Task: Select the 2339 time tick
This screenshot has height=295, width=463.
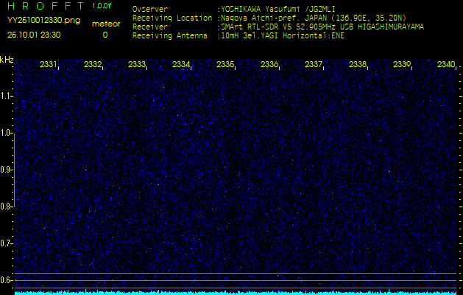Action: 402,65
